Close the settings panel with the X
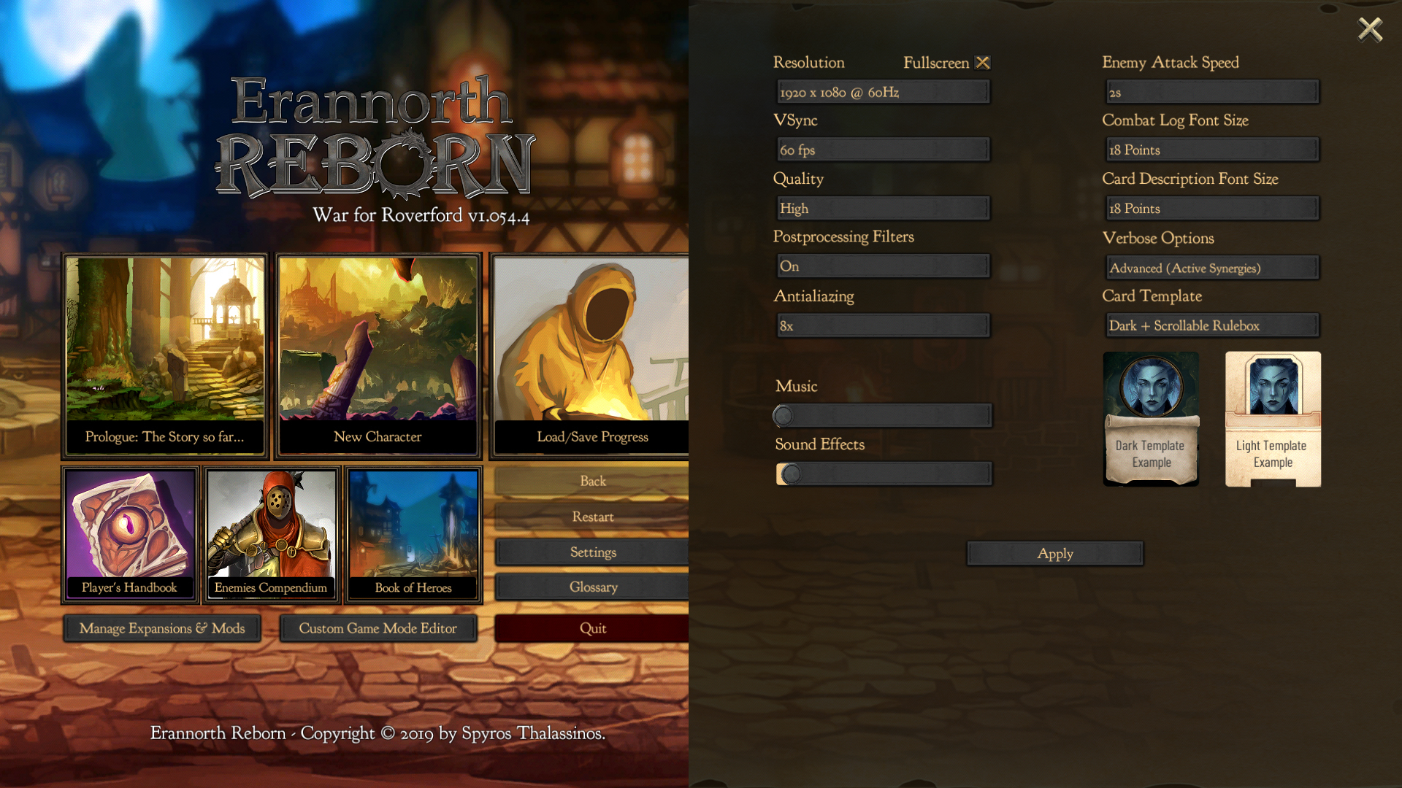This screenshot has height=788, width=1402. pos(1370,30)
